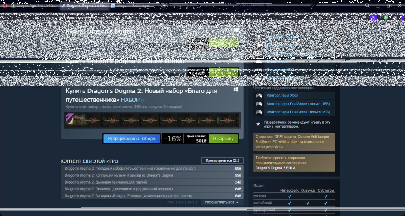Open the Opera menu icon
This screenshot has height=216, width=405.
(4, 5)
